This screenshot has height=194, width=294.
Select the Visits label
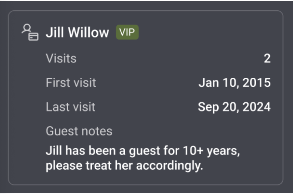pyautogui.click(x=61, y=58)
